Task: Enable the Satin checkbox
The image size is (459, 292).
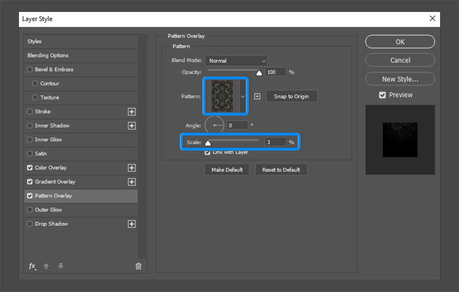Action: click(x=29, y=154)
